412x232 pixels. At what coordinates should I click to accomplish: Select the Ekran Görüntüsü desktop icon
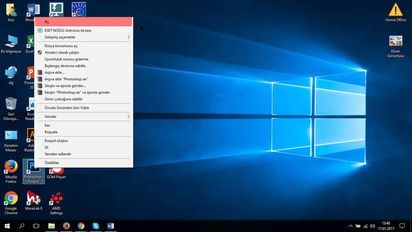coord(395,41)
